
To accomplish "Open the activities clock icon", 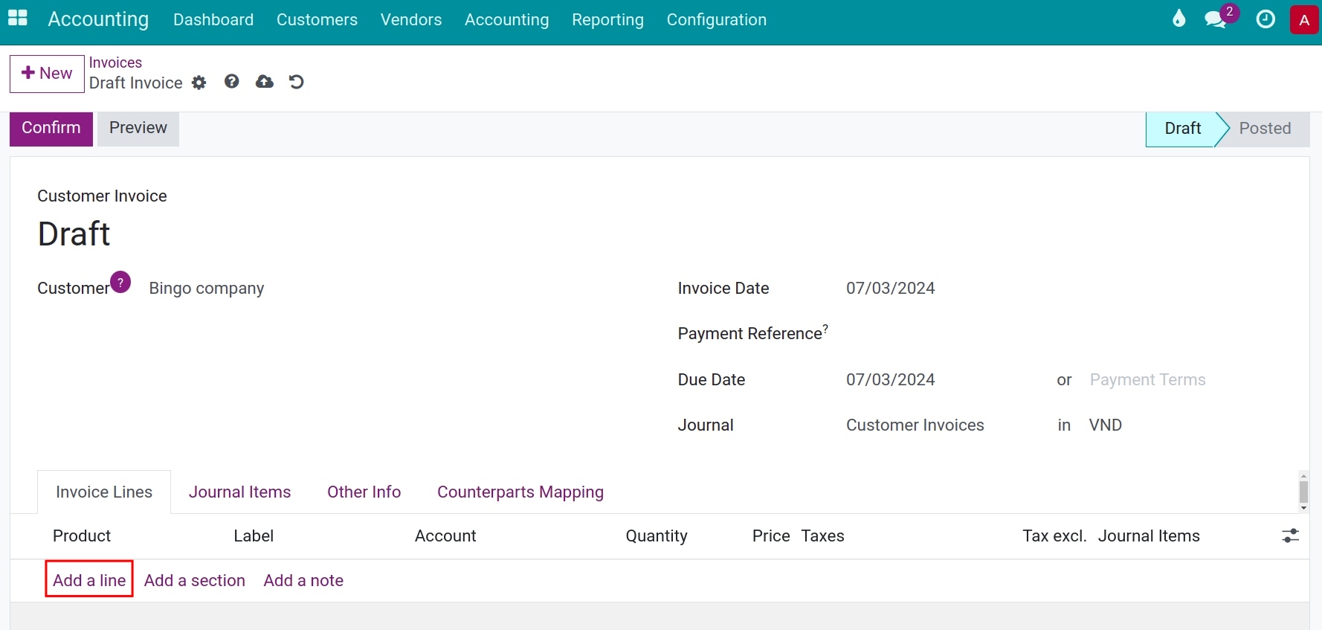I will click(1265, 19).
